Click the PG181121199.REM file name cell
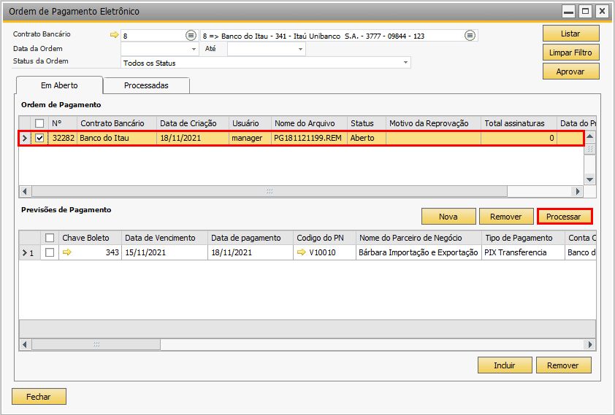Viewport: 615px width, 415px height. point(309,138)
